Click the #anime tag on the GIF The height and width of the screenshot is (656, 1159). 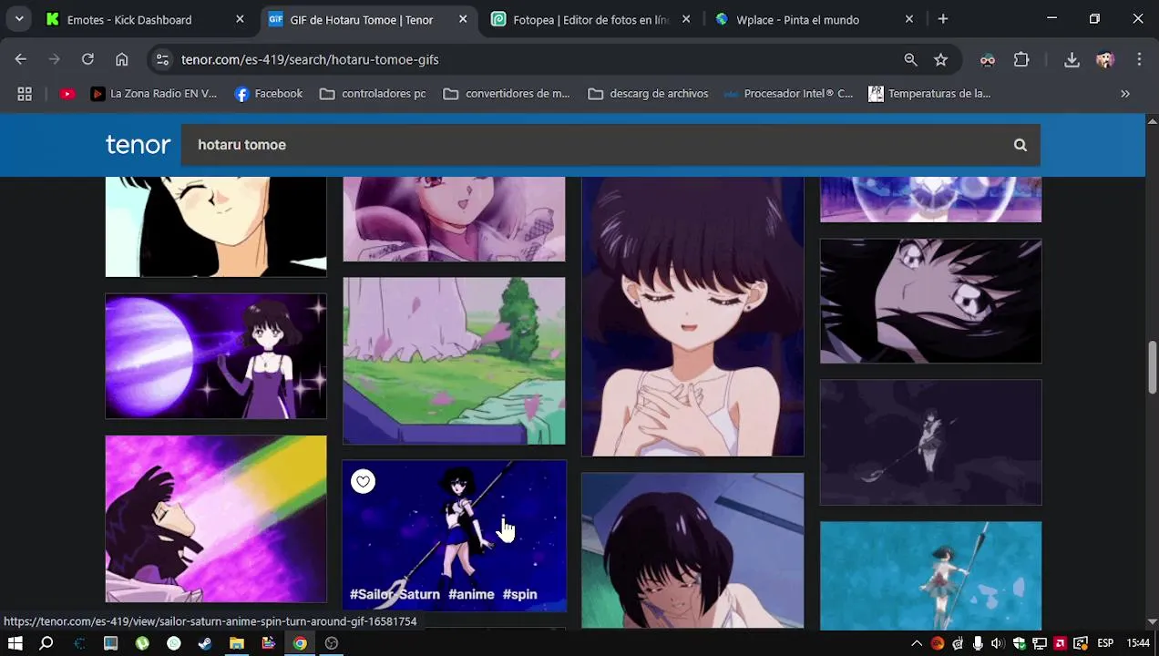coord(471,594)
